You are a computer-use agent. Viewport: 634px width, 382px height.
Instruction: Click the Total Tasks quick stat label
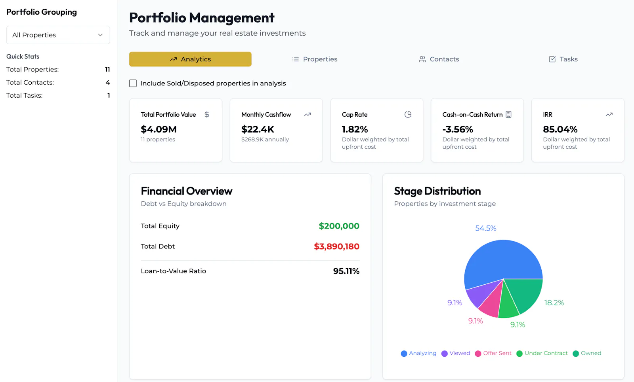[x=24, y=96]
